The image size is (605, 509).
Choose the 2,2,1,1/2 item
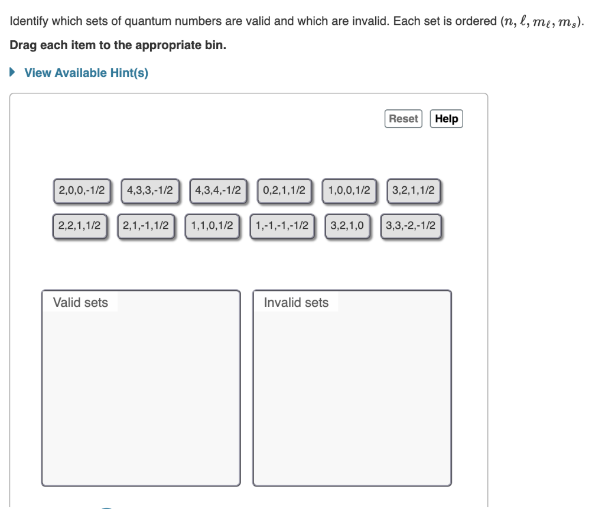pyautogui.click(x=79, y=225)
